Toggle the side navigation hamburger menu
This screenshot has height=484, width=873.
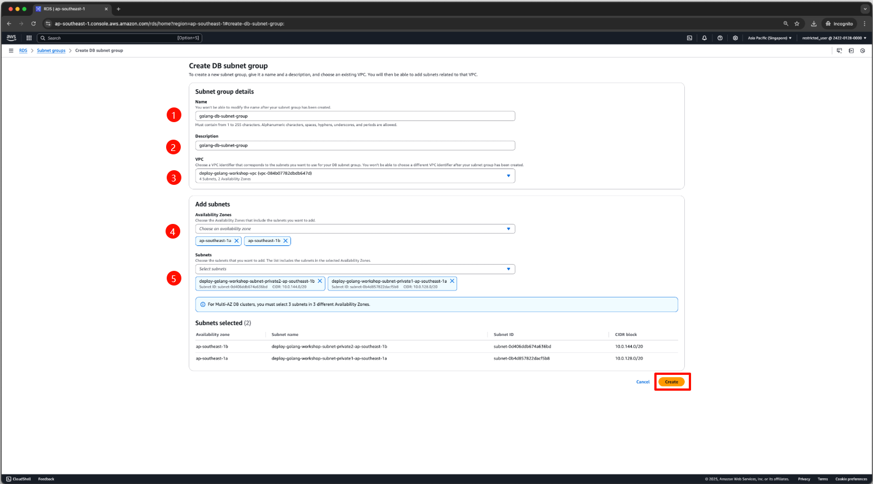[x=11, y=50]
